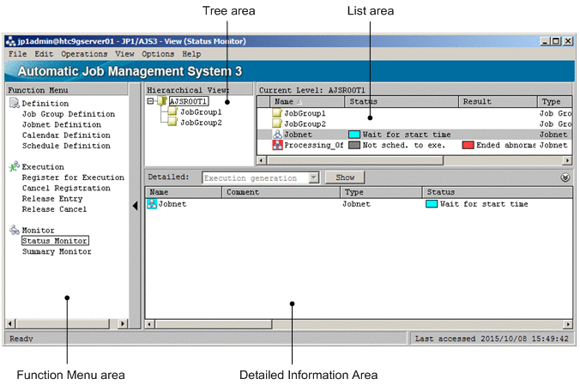Screen dimensions: 580x385
Task: Click the JobGroup2 folder icon in list
Action: [277, 123]
